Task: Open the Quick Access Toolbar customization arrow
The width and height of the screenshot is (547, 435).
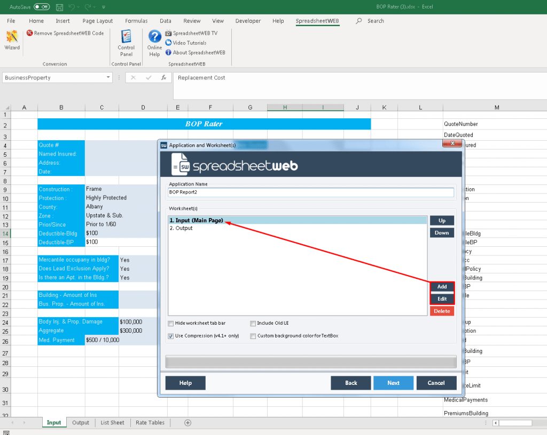Action: (104, 7)
